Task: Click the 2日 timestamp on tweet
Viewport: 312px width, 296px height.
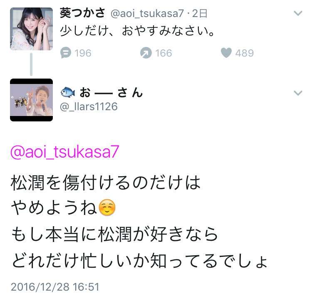Action: coord(200,14)
